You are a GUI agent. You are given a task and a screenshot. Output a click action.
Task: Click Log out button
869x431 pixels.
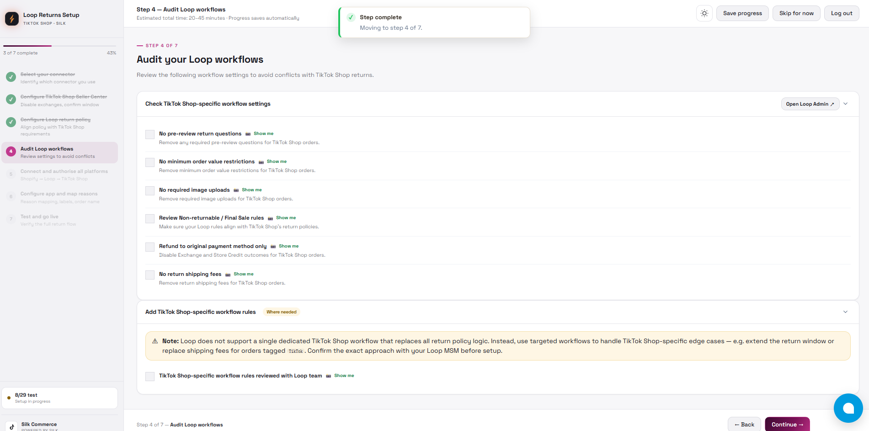point(842,13)
